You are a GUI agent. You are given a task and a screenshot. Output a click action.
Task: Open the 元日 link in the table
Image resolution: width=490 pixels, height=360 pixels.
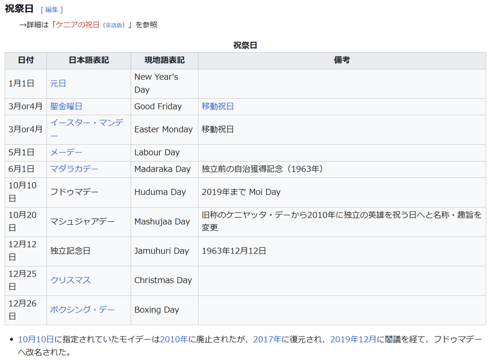pyautogui.click(x=58, y=83)
